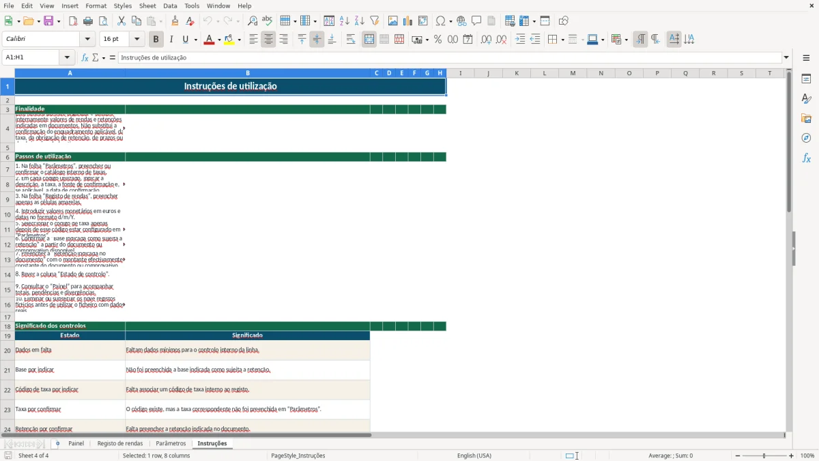Increase cell indent
819x461 pixels.
point(520,40)
